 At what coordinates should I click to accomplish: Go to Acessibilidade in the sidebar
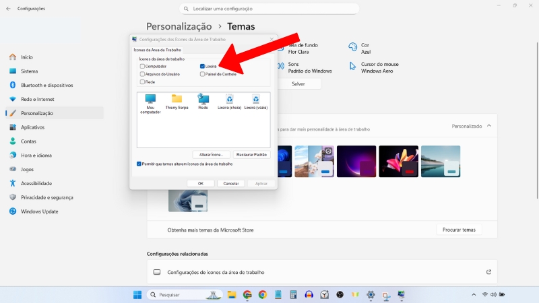pyautogui.click(x=36, y=183)
